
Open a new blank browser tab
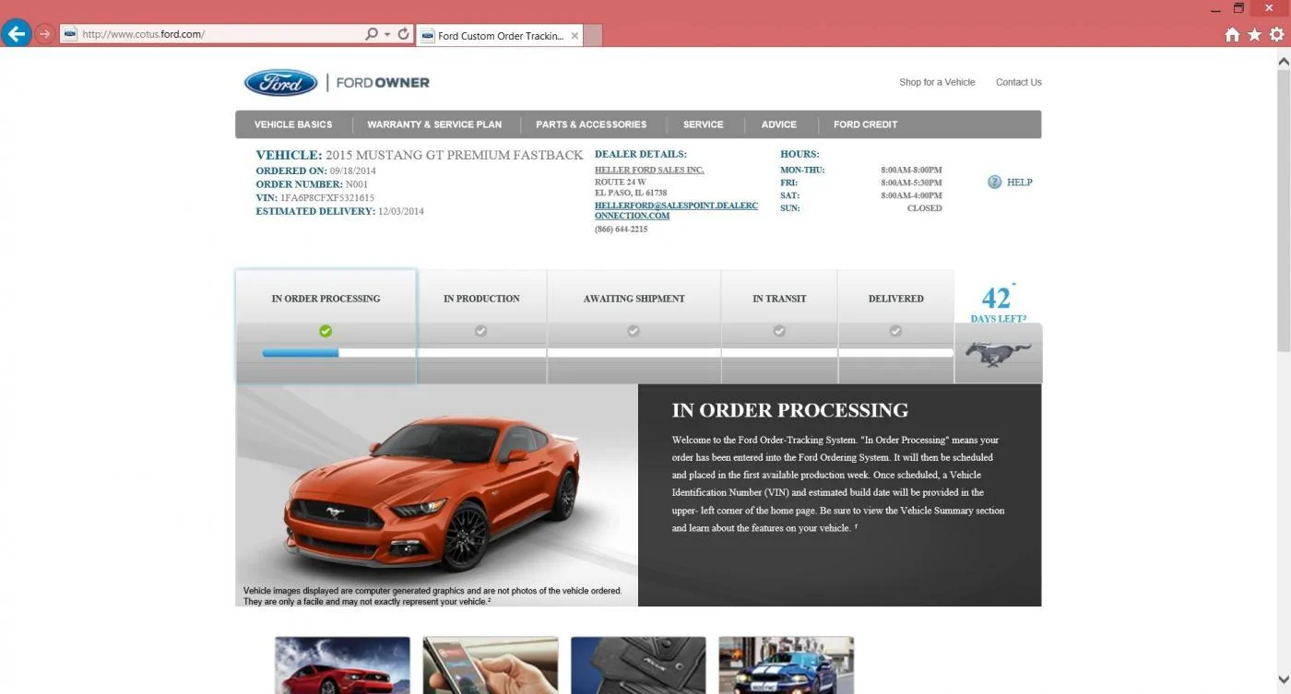point(593,35)
